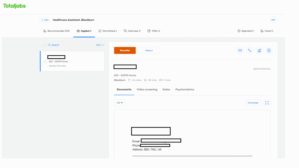The height and width of the screenshot is (168, 299).
Task: Expand CV to fullscreen view
Action: tap(267, 103)
